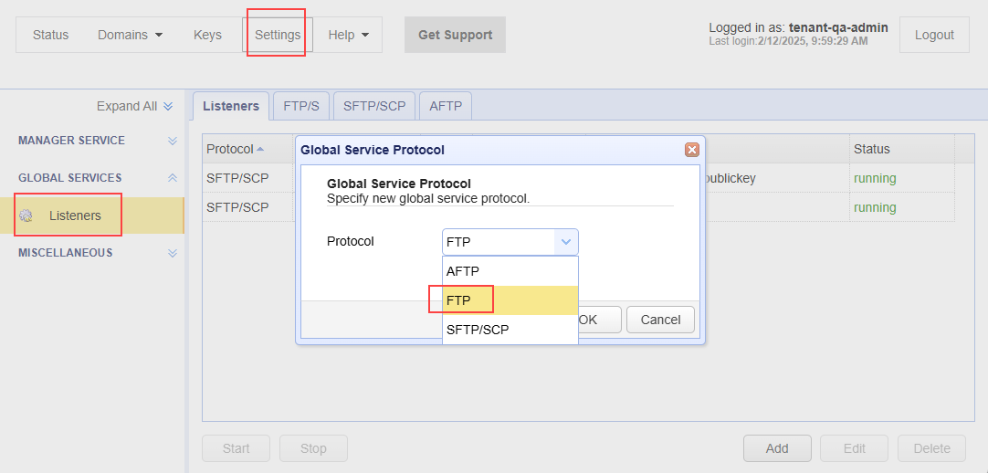Open the Protocol combo box arrow
The height and width of the screenshot is (473, 988).
[566, 242]
